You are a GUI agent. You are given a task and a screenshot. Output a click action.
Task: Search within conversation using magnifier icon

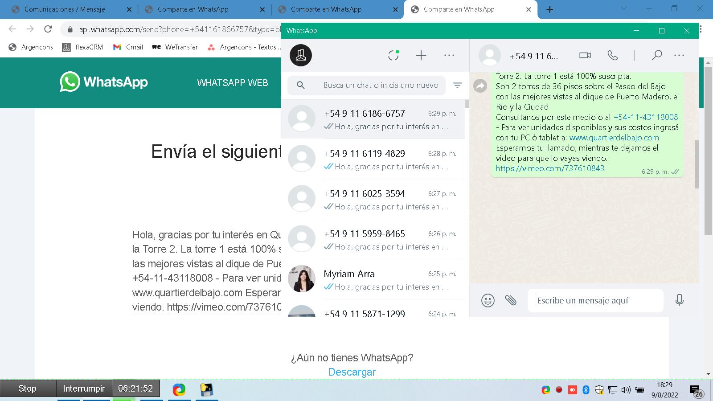click(656, 55)
